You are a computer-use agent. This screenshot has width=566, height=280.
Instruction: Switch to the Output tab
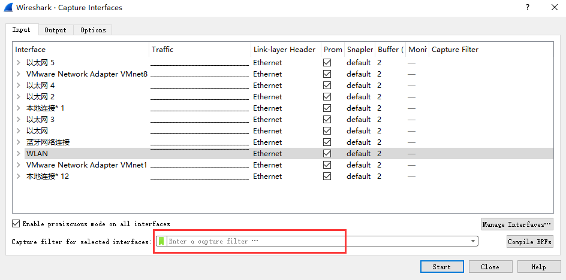click(56, 30)
